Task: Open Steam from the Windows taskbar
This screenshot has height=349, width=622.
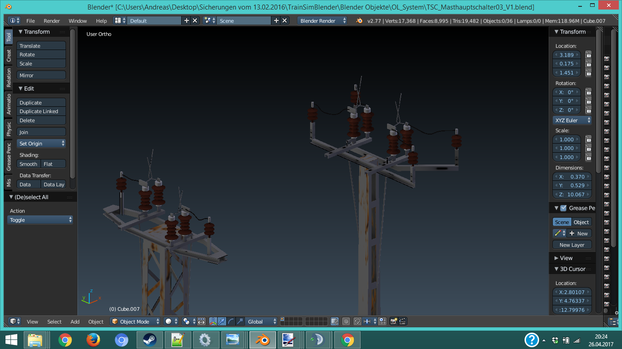Action: point(148,339)
